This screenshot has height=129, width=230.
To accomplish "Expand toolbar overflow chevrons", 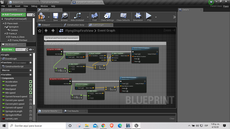I will pos(174,17).
